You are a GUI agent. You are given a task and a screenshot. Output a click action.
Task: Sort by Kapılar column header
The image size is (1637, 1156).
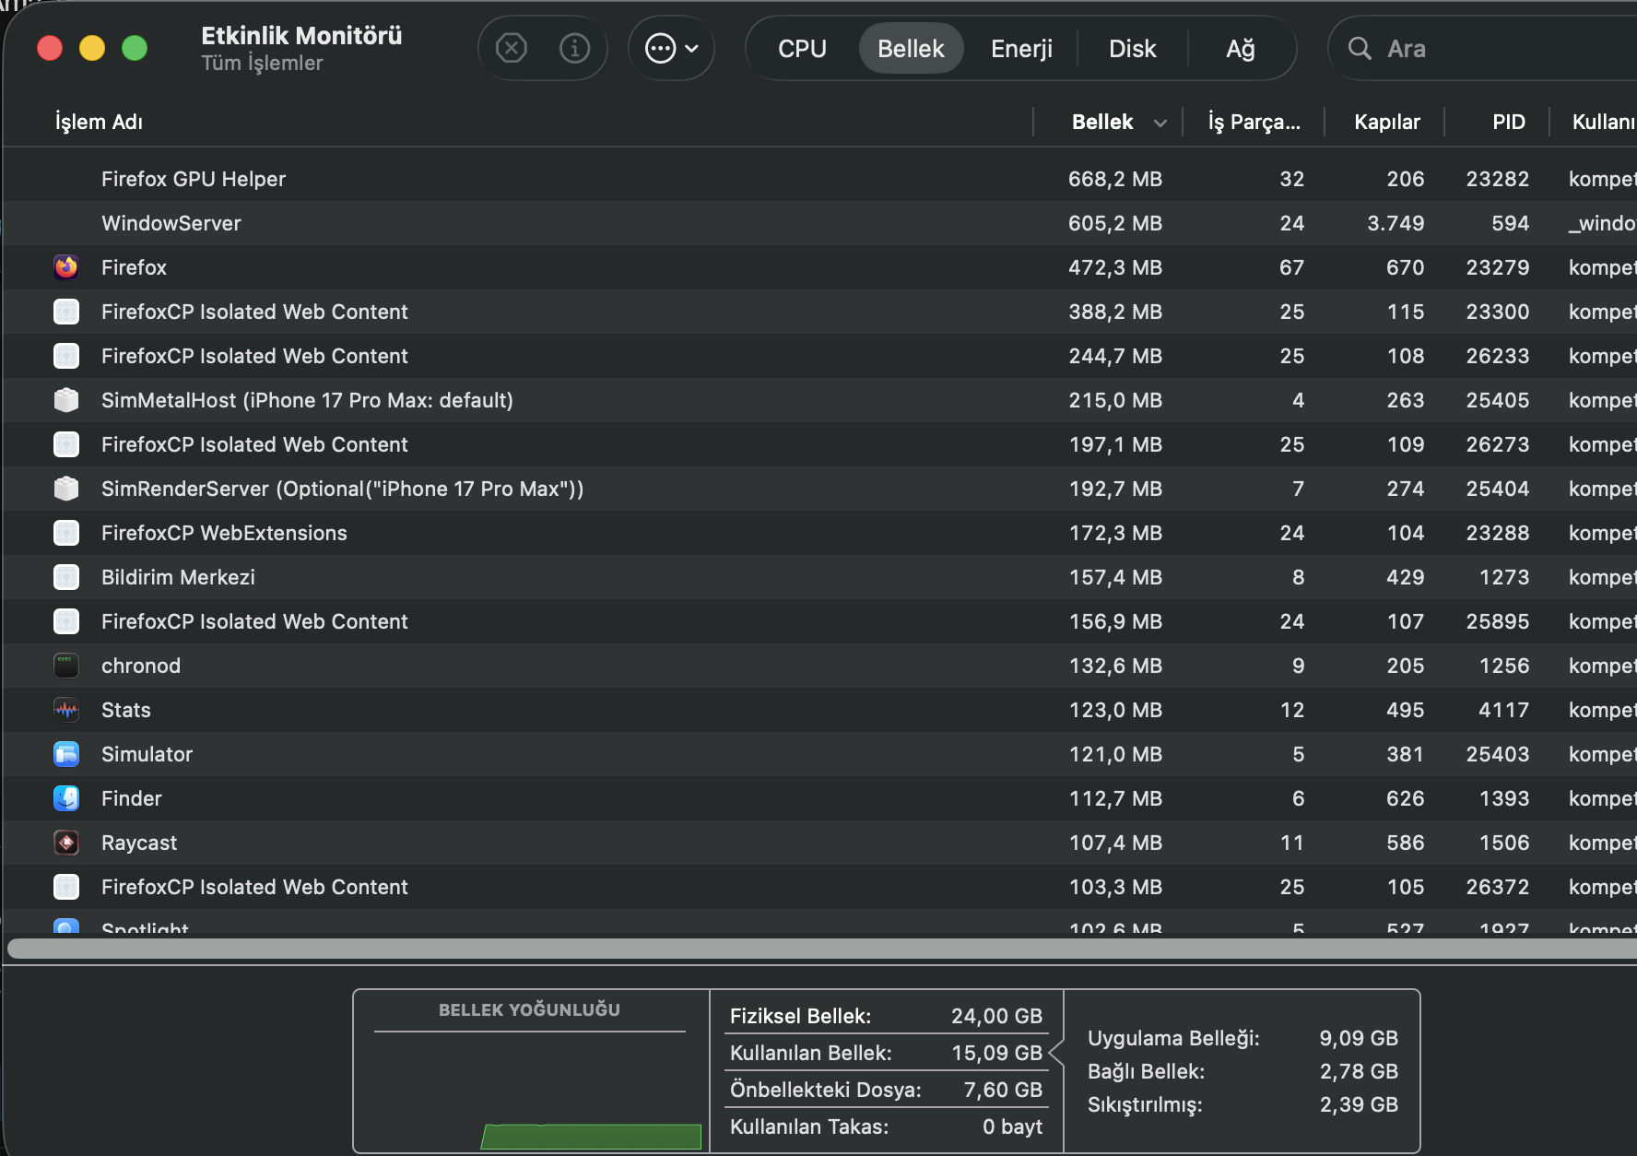click(1386, 122)
